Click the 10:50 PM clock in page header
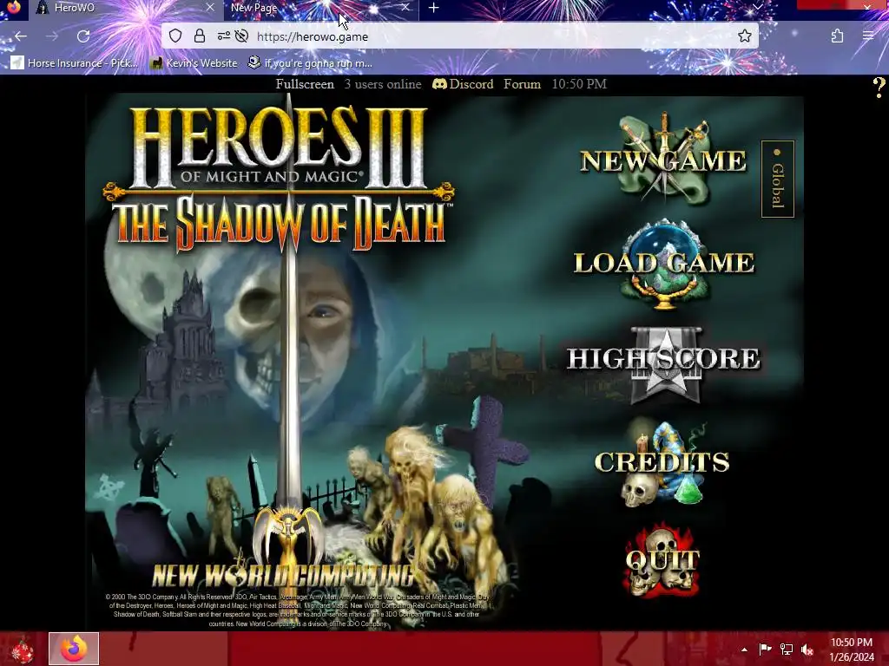 (x=579, y=84)
